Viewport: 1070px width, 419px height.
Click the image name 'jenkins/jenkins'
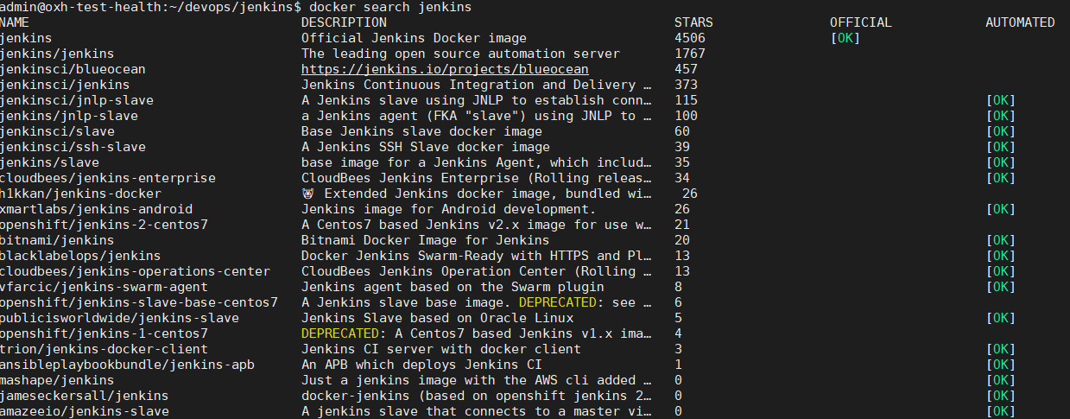pyautogui.click(x=56, y=54)
